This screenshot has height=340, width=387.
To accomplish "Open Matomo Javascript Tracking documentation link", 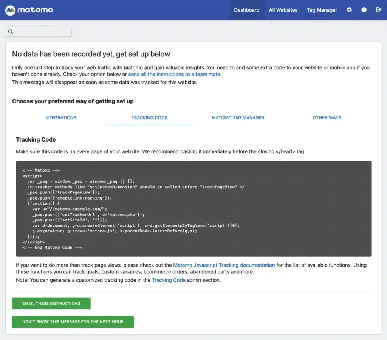I will tap(224, 265).
